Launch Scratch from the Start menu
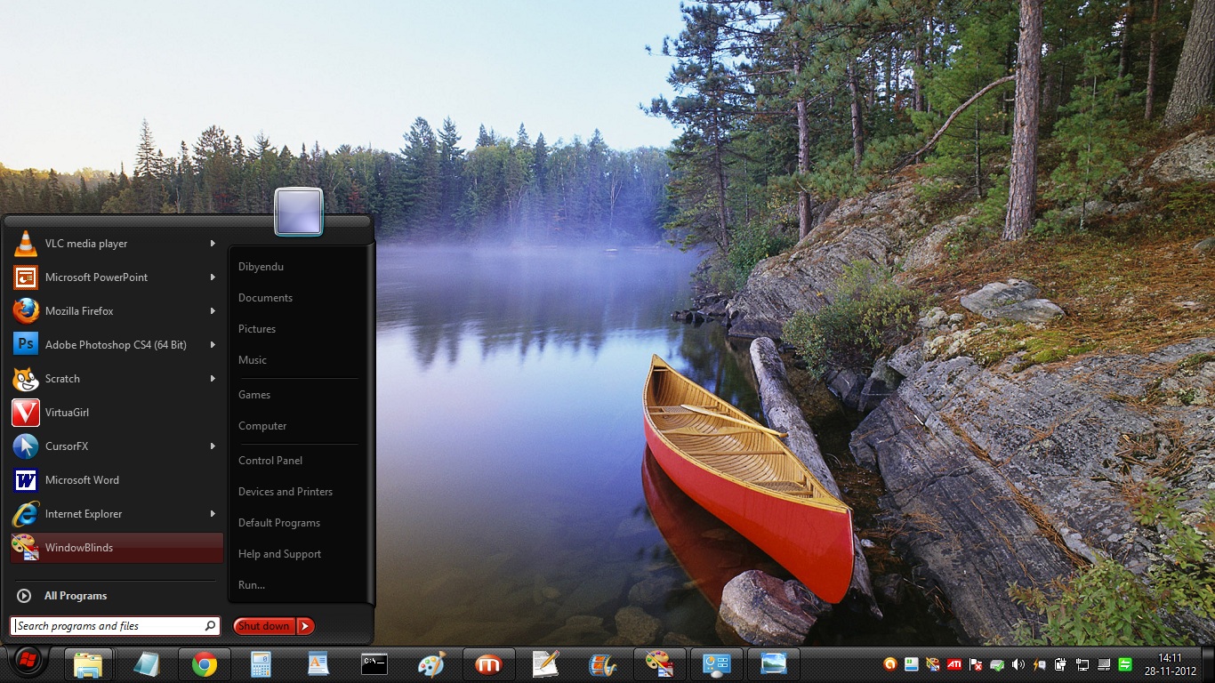 62,378
